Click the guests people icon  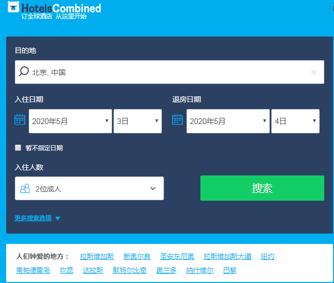25,189
